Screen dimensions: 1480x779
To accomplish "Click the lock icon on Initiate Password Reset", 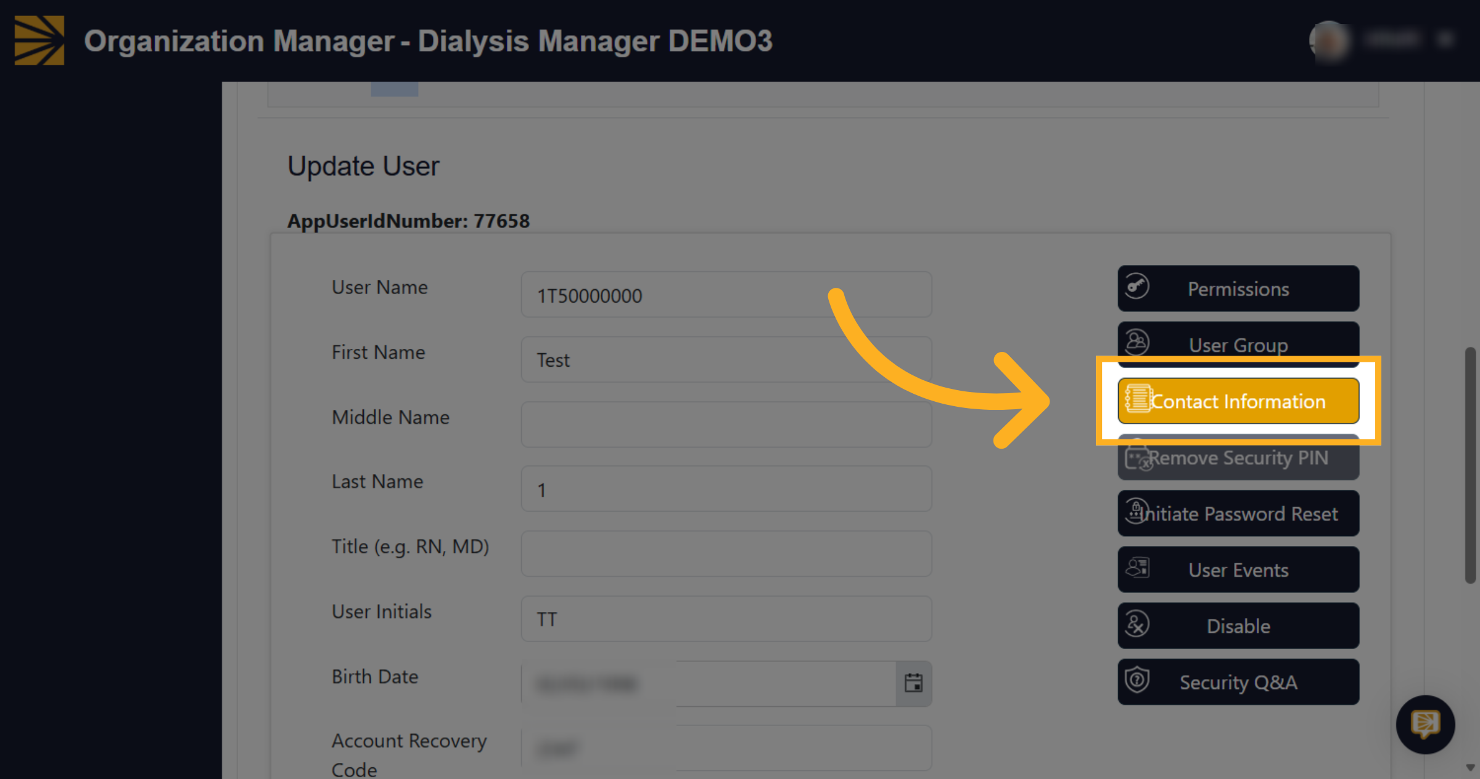I will pyautogui.click(x=1136, y=511).
